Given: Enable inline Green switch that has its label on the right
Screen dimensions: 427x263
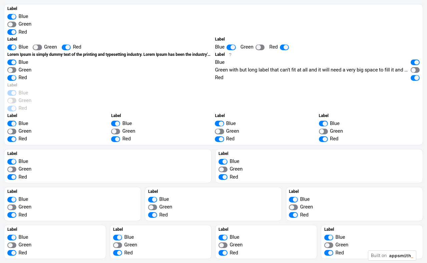Looking at the screenshot, I should point(37,47).
